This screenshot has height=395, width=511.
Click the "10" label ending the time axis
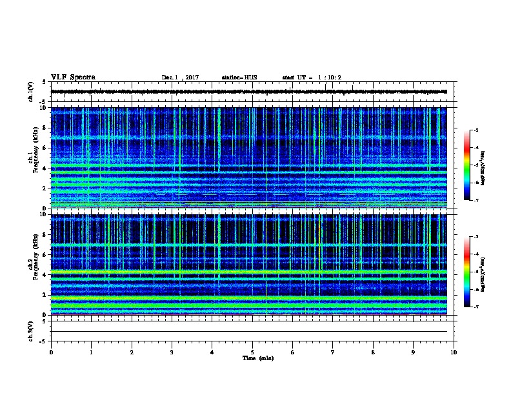point(454,352)
